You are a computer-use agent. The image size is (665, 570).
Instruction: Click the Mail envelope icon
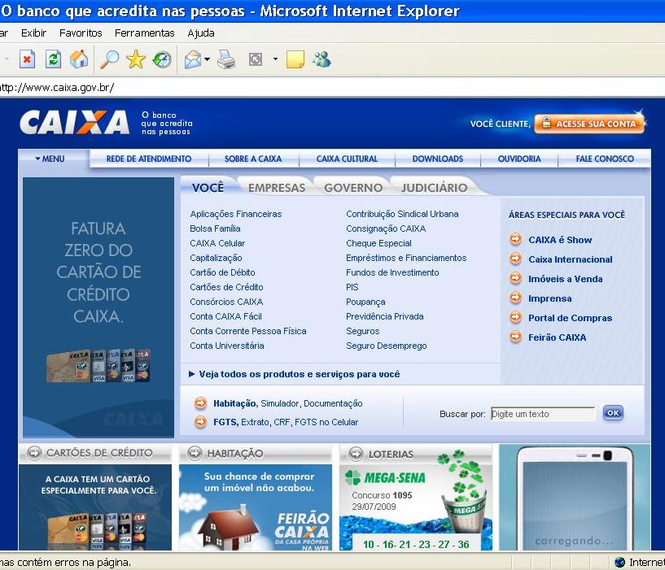(x=193, y=59)
